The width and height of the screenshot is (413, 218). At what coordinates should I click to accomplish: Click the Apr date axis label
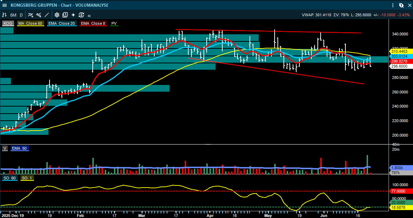pos(211,215)
